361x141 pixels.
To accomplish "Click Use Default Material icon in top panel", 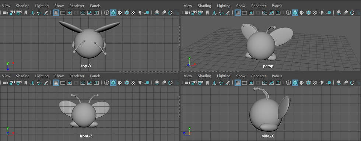I will (120, 13).
